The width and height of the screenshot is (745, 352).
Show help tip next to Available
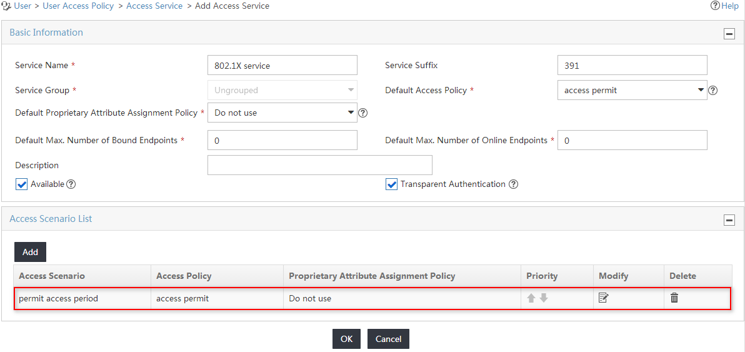point(71,184)
